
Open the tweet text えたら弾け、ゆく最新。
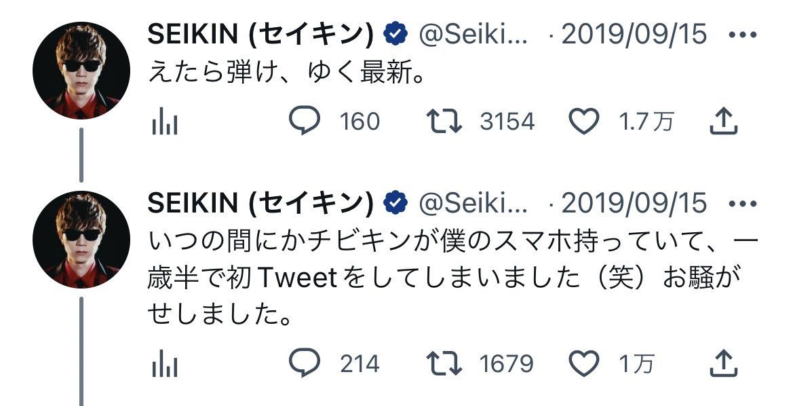286,72
